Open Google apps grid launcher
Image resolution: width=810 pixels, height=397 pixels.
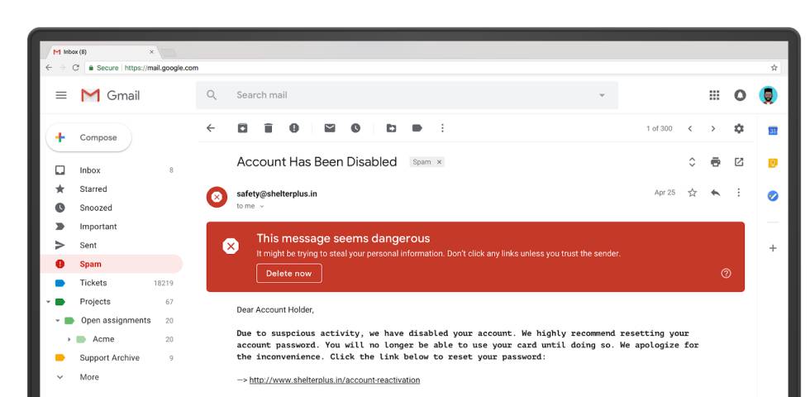click(x=714, y=95)
